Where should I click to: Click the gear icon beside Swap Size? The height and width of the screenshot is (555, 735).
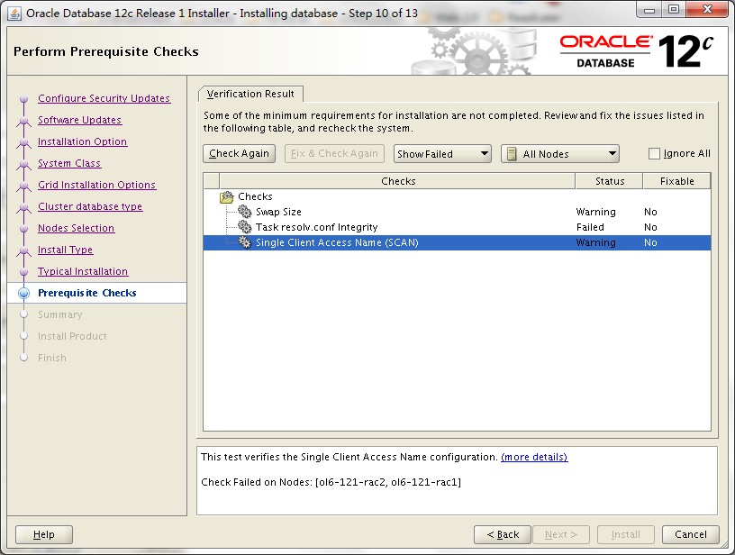click(x=245, y=212)
